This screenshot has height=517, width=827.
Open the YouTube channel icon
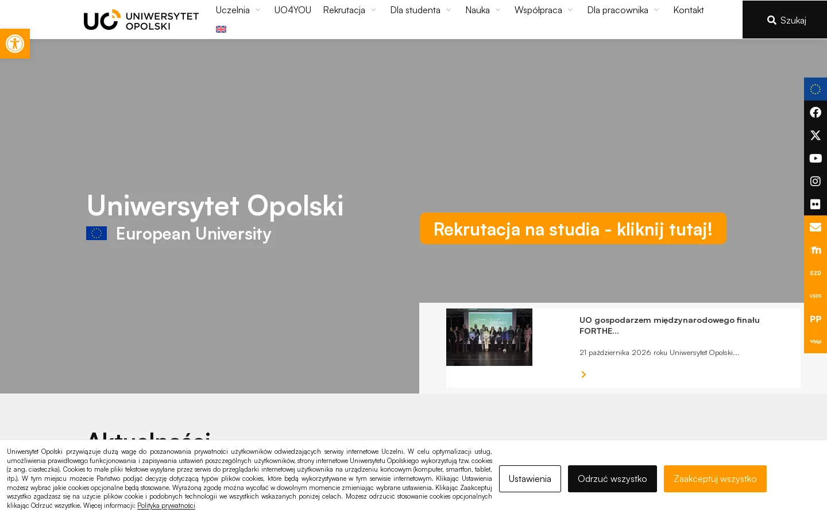pos(816,158)
